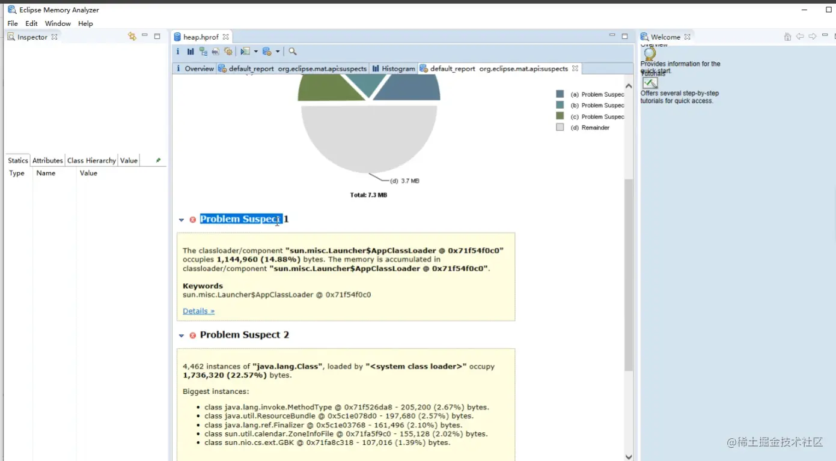836x461 pixels.
Task: Click the Link with Snapshot arrows icon
Action: point(132,37)
